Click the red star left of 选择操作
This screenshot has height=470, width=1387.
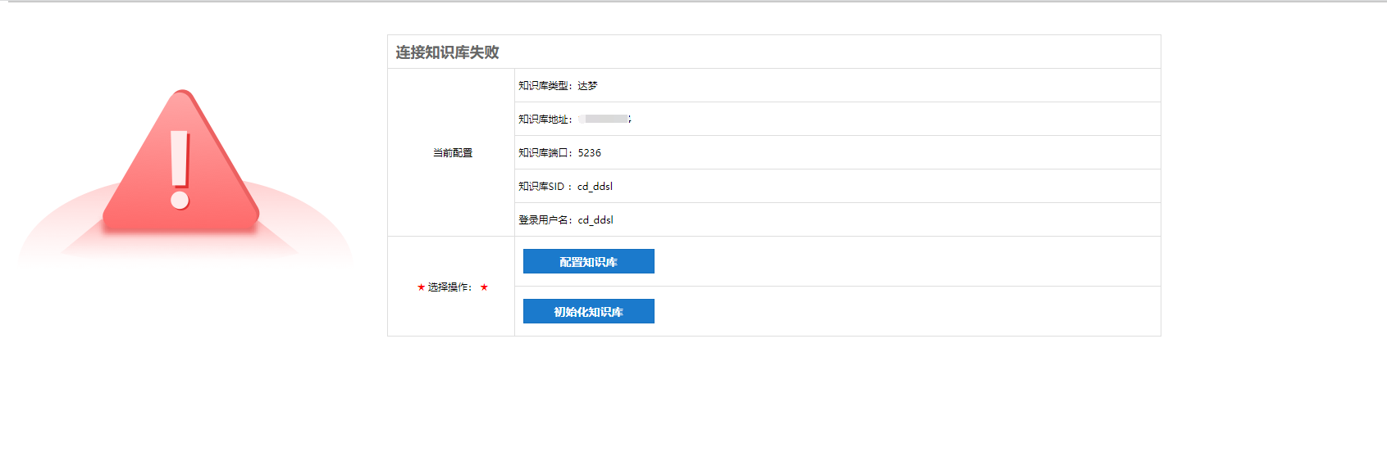click(x=421, y=287)
